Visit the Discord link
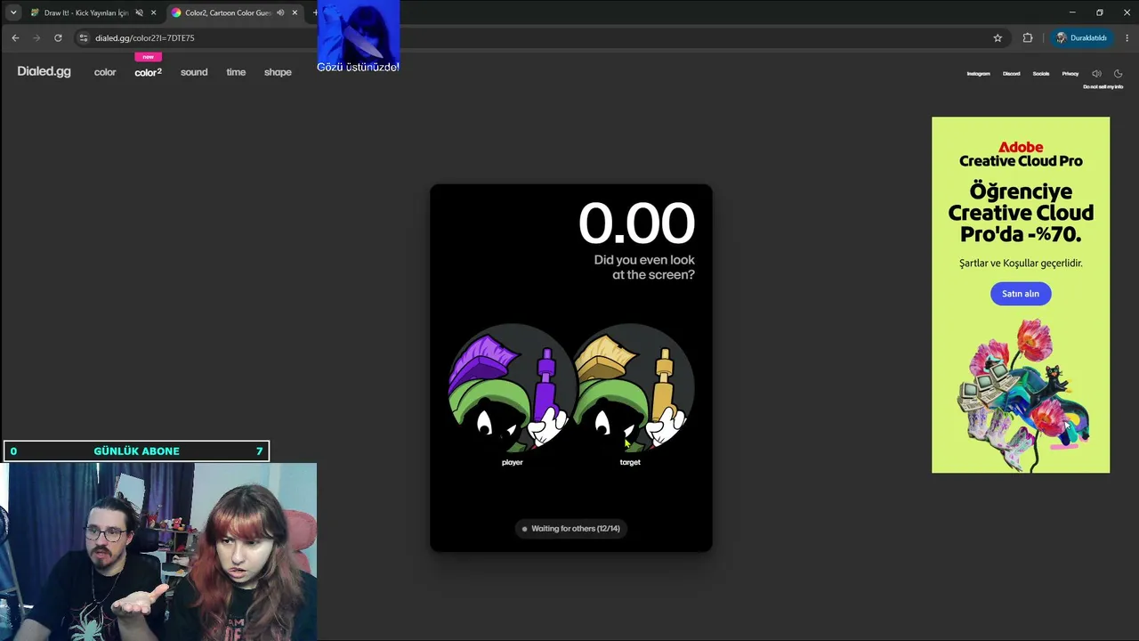The width and height of the screenshot is (1139, 641). point(1012,74)
